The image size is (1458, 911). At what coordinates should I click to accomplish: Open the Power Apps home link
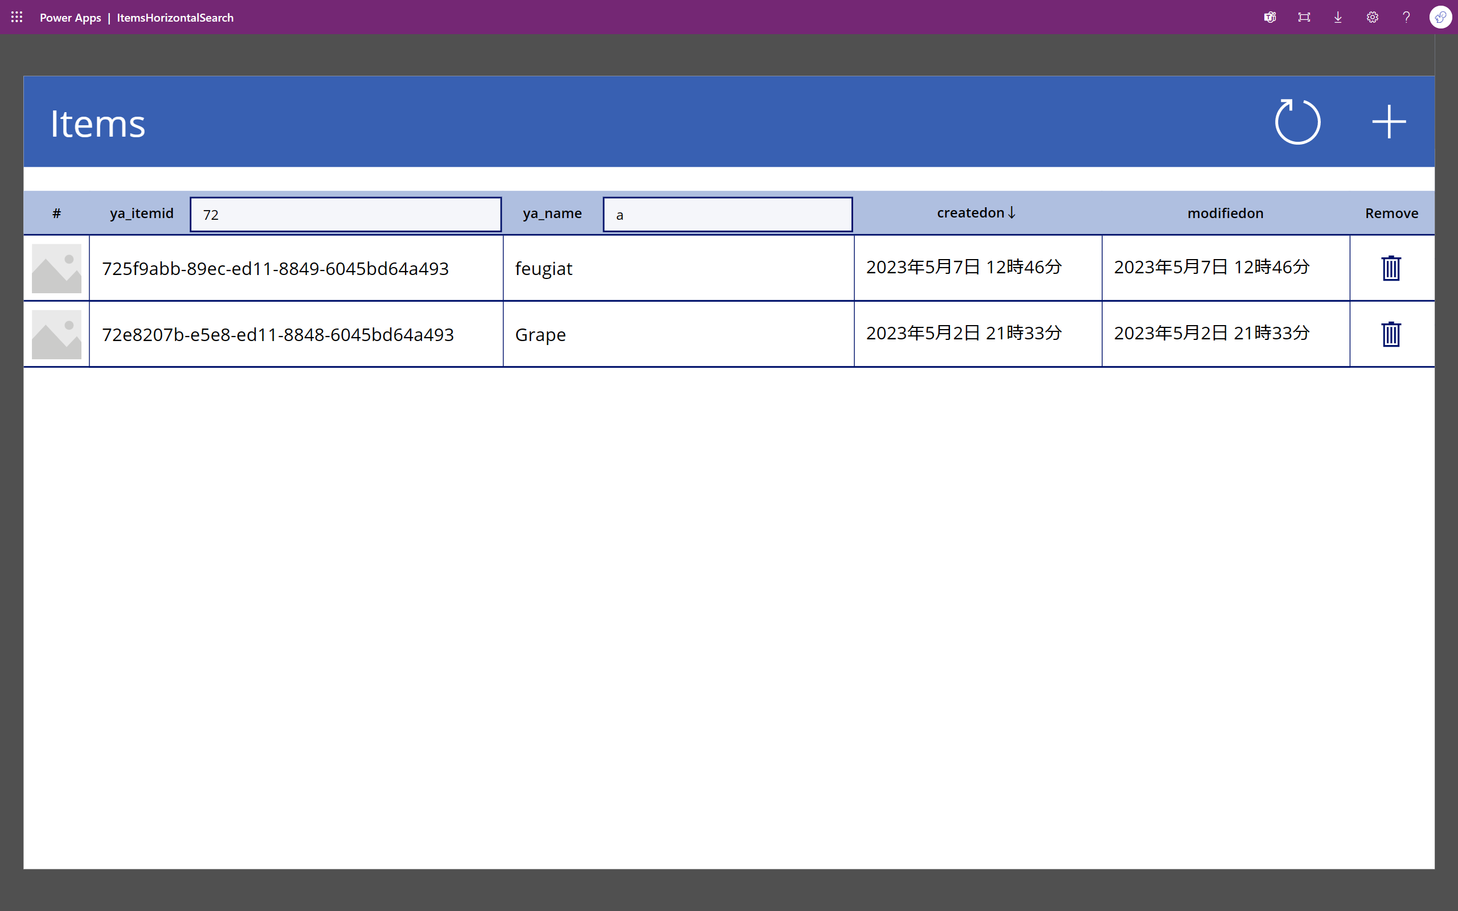tap(70, 18)
